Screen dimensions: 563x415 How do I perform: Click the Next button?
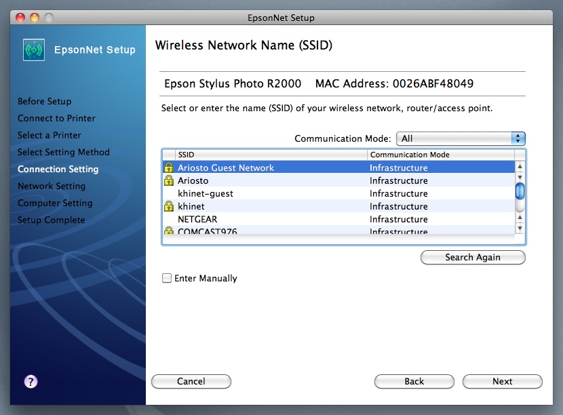pos(502,382)
